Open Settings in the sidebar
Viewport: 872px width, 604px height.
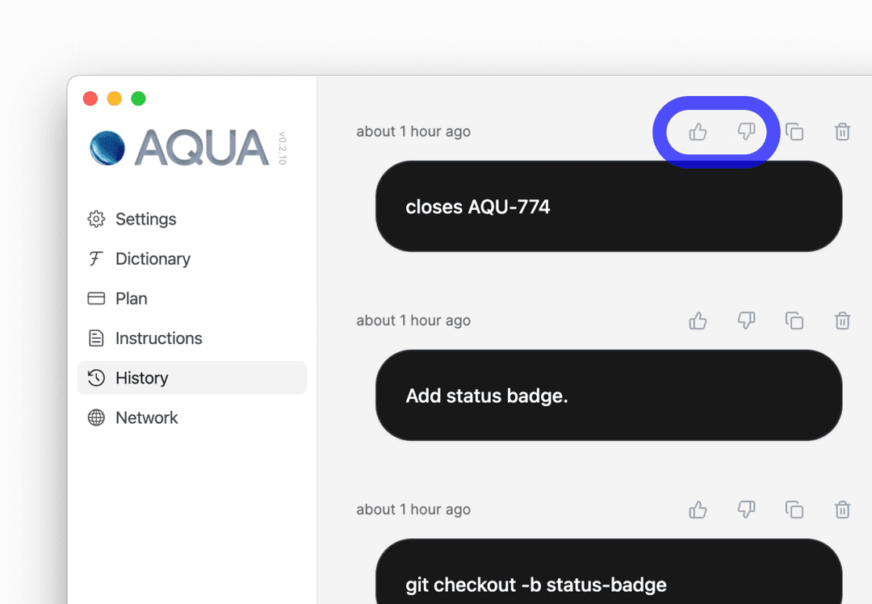click(x=145, y=219)
